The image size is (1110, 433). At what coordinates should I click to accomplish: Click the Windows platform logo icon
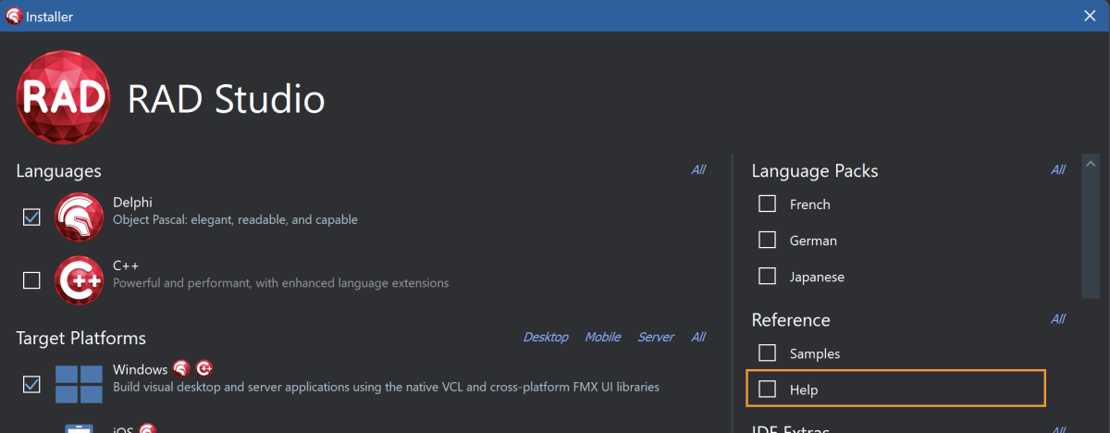pyautogui.click(x=79, y=383)
